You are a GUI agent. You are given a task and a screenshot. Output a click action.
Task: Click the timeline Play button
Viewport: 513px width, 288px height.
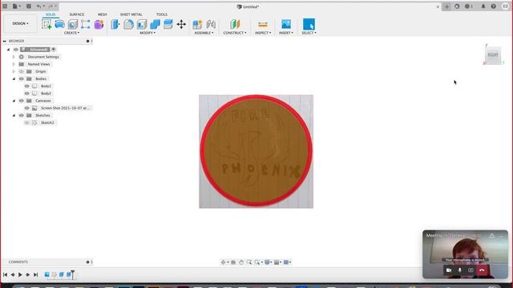pos(20,274)
